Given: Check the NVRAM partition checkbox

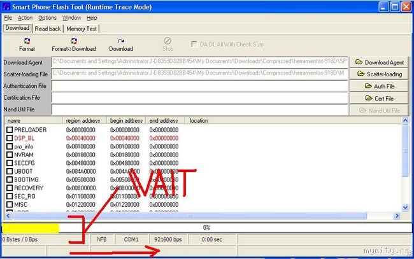Looking at the screenshot, I should (x=10, y=155).
